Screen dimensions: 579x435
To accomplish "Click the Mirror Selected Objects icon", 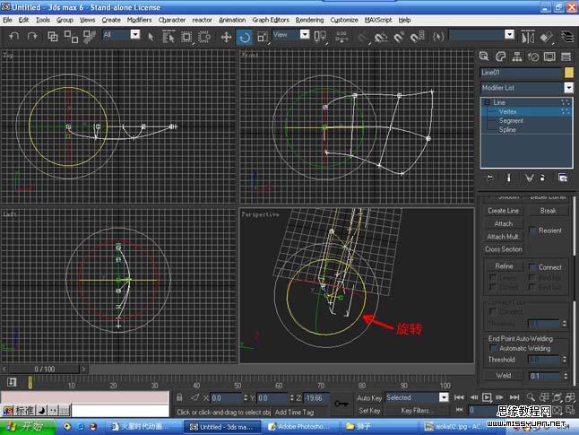I will pos(528,37).
